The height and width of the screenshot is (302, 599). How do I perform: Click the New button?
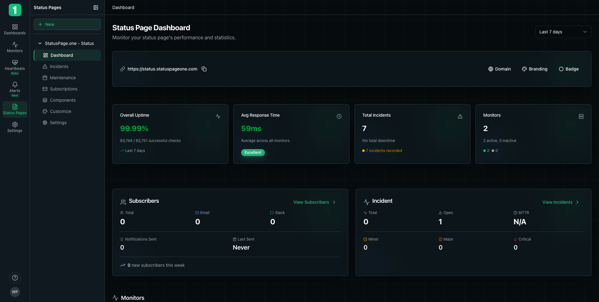67,24
